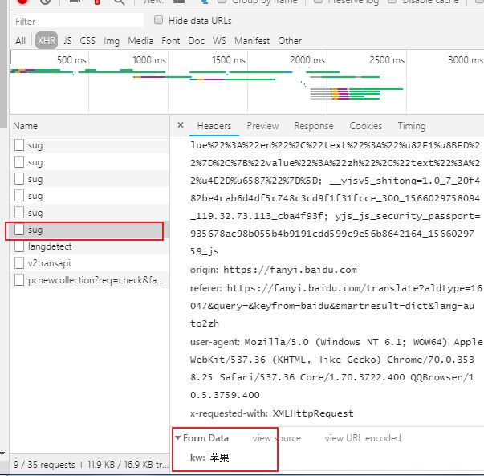484x476 pixels.
Task: Click the 2500 ms timeline marker
Action: click(387, 59)
